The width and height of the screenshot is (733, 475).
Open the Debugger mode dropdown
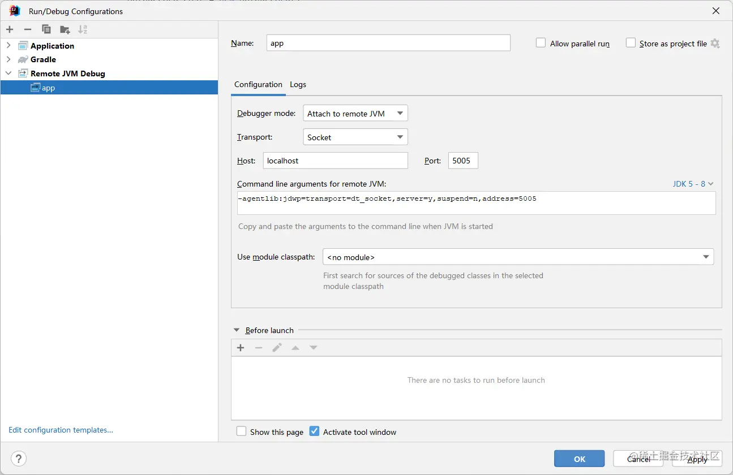355,113
